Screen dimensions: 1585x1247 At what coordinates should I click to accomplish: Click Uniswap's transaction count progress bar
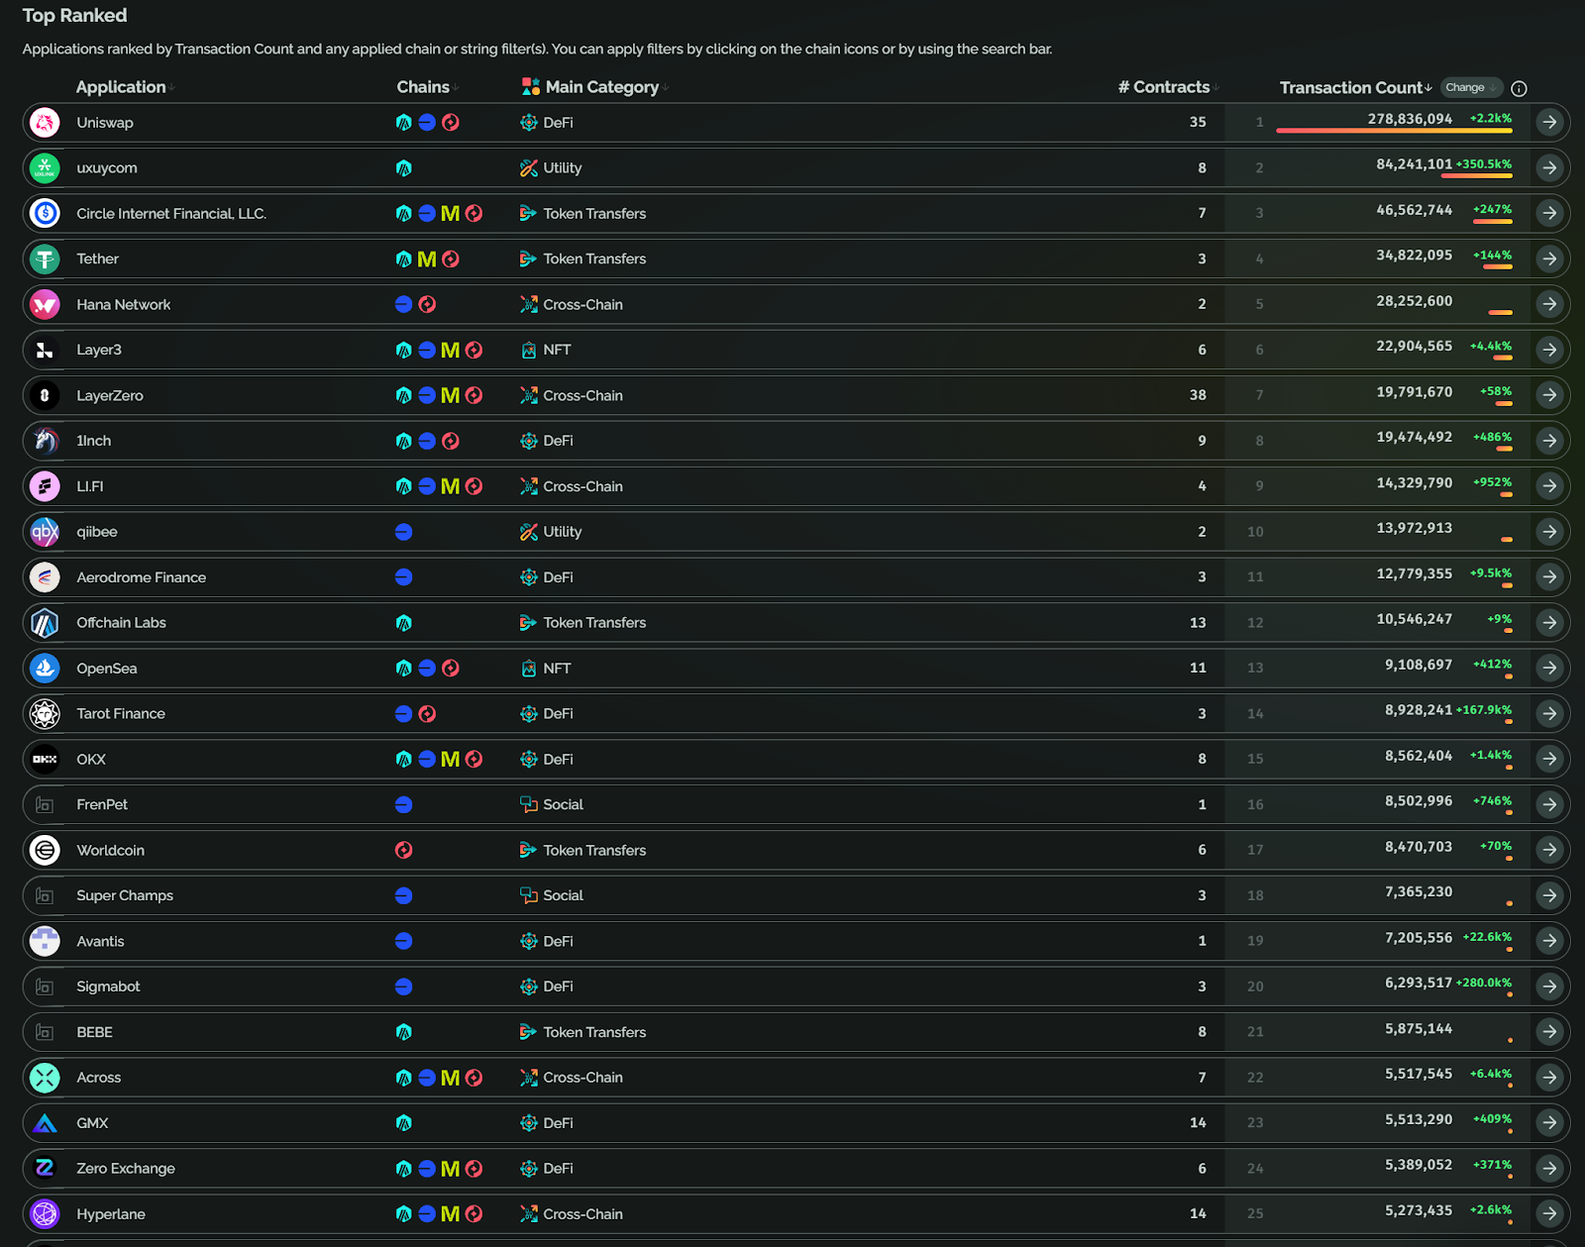pos(1394,131)
